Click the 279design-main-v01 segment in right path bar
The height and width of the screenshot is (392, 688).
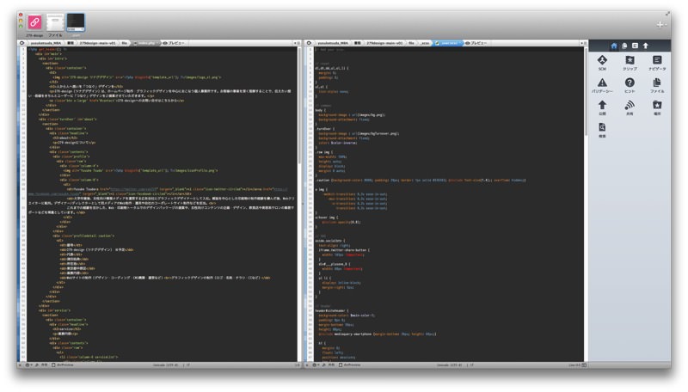click(384, 43)
